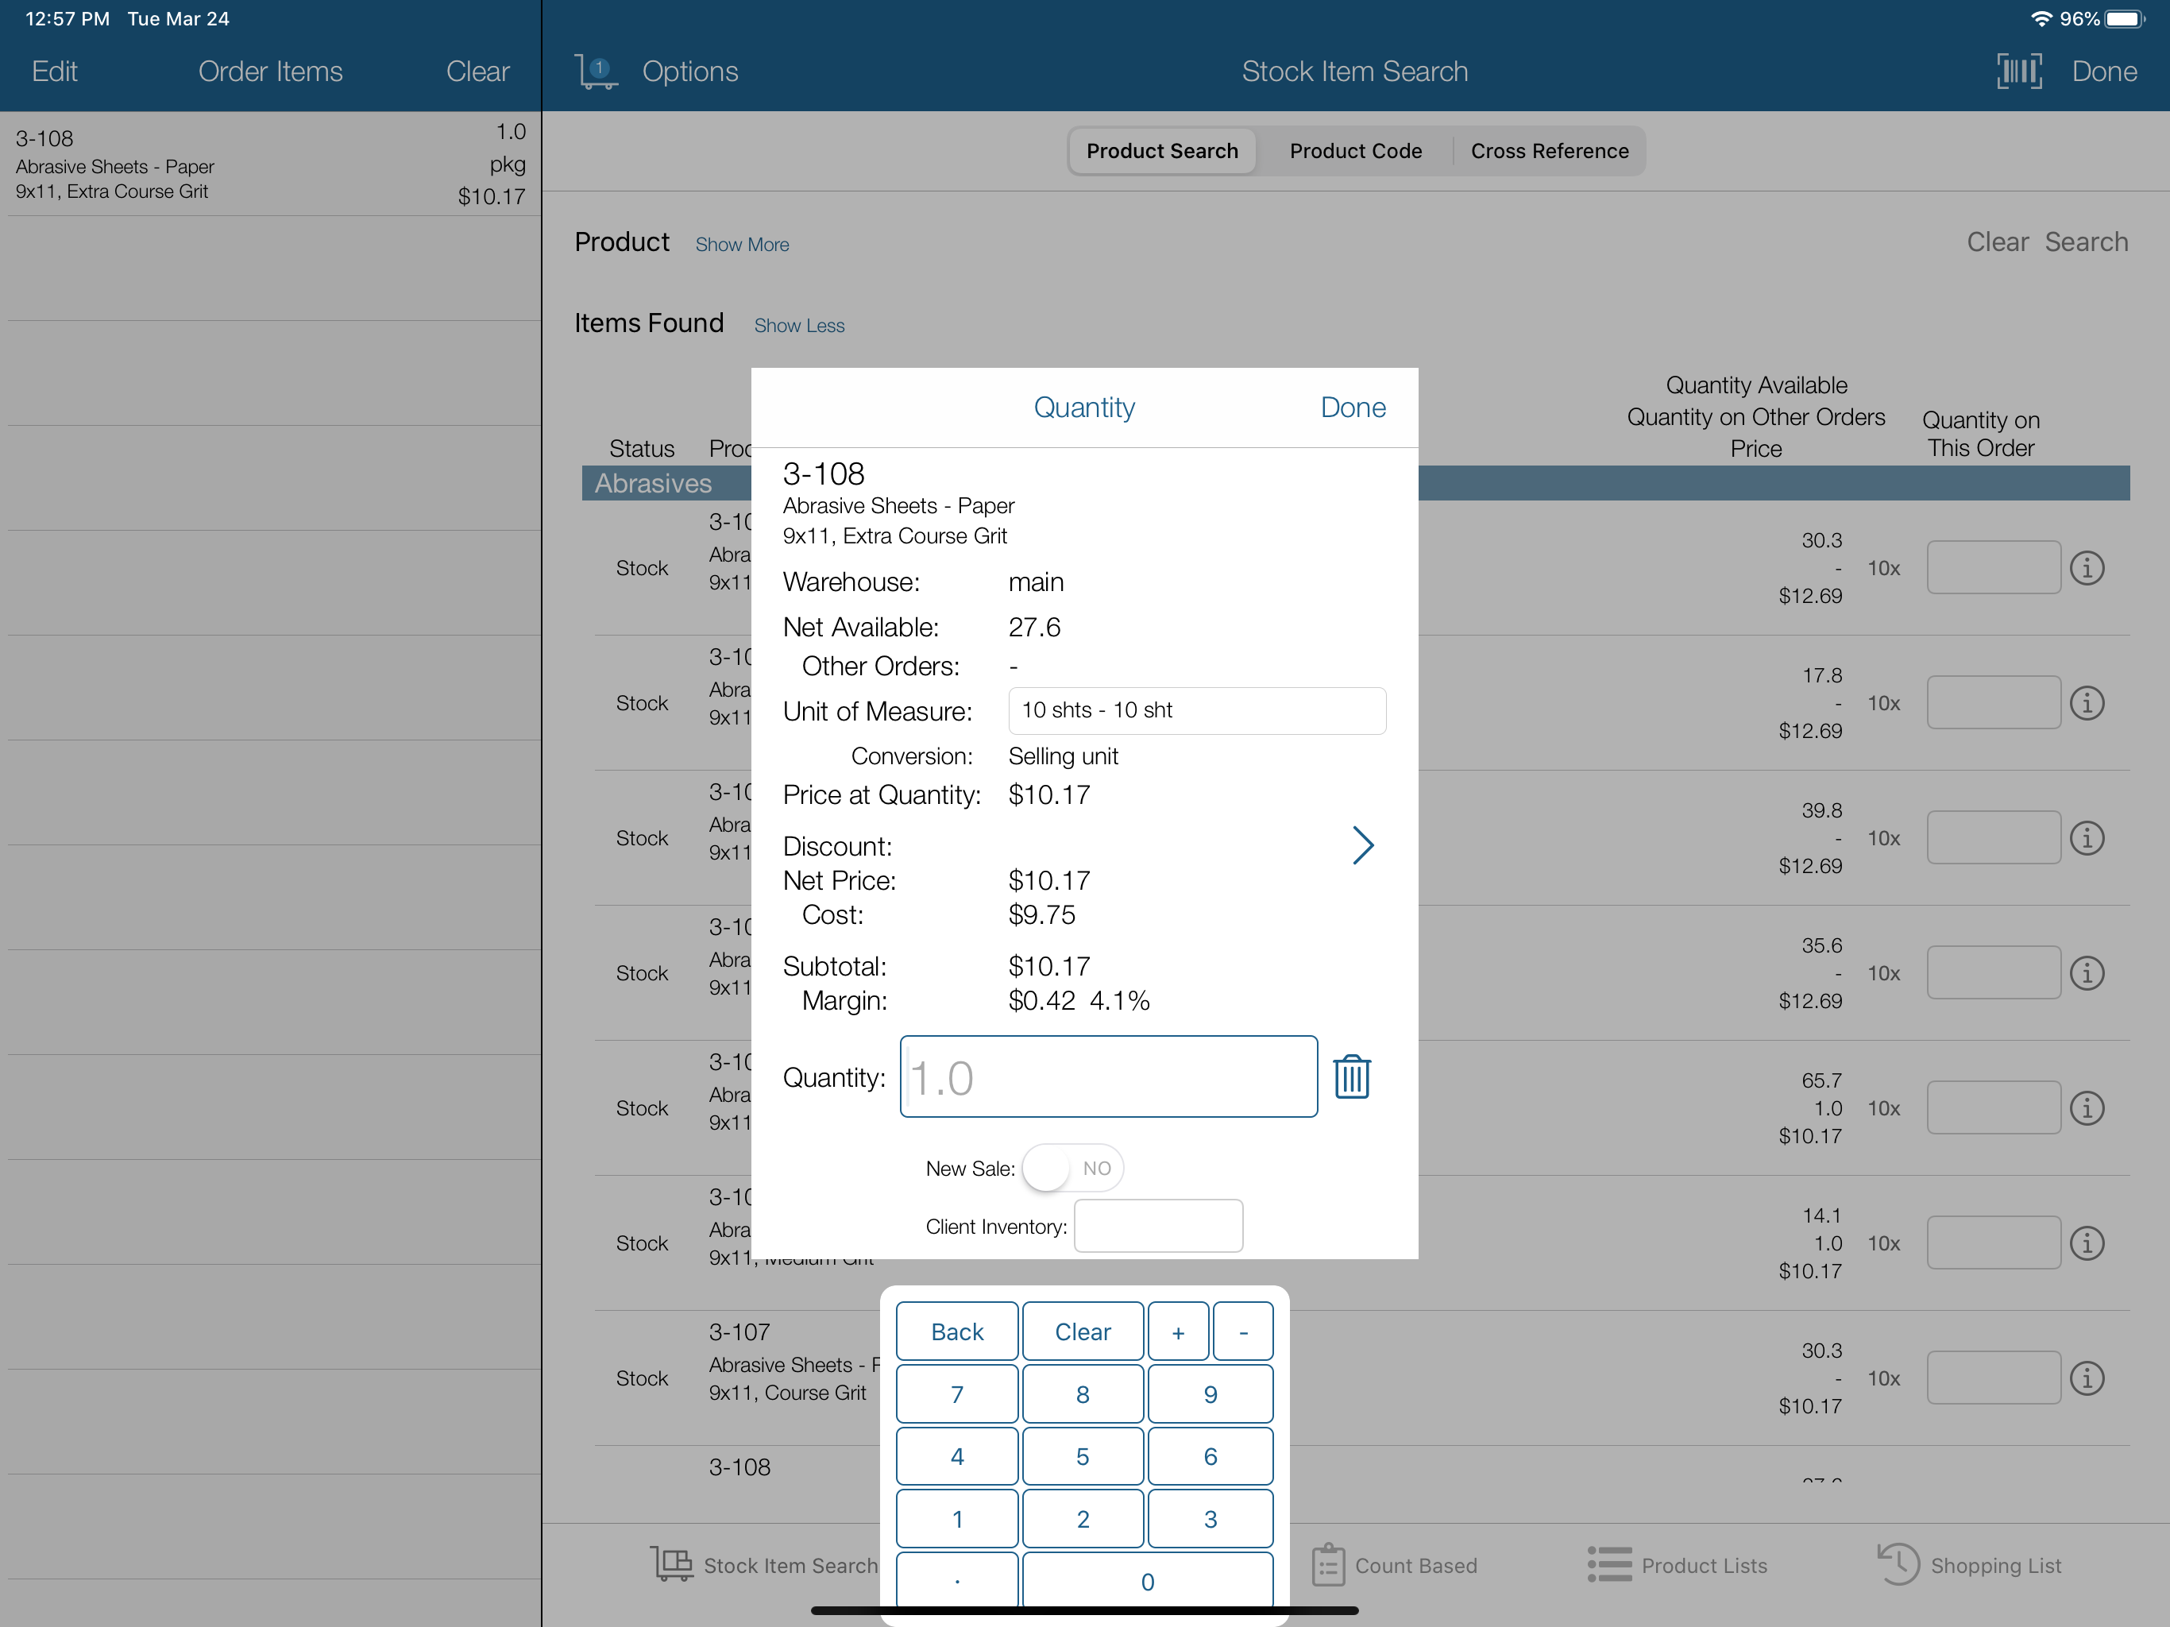
Task: Tap keypad digit 8
Action: coord(1082,1394)
